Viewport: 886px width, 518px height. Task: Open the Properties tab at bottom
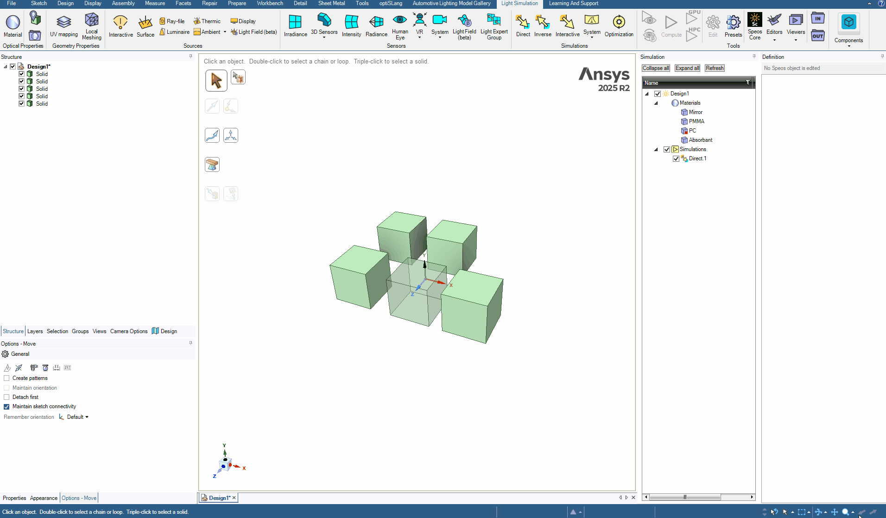tap(14, 498)
